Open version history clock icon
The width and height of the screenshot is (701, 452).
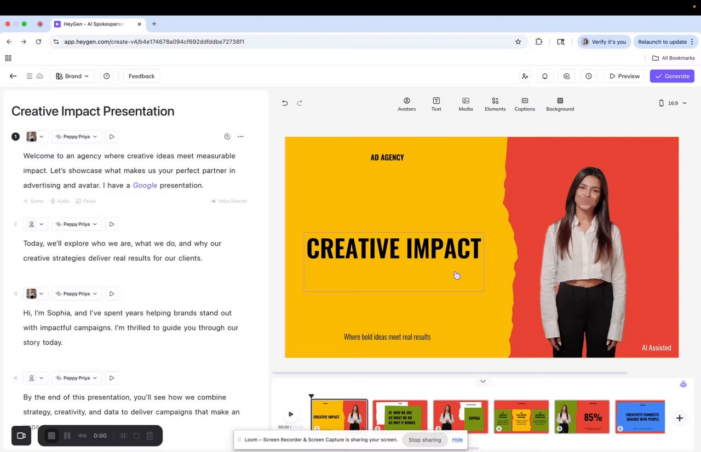(x=589, y=76)
